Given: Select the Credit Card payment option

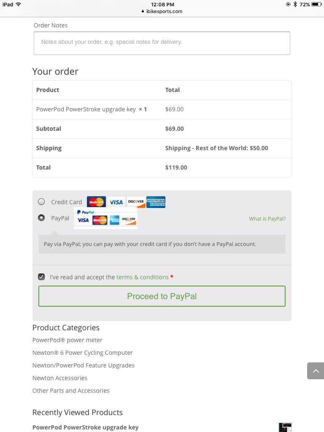Looking at the screenshot, I should [41, 202].
